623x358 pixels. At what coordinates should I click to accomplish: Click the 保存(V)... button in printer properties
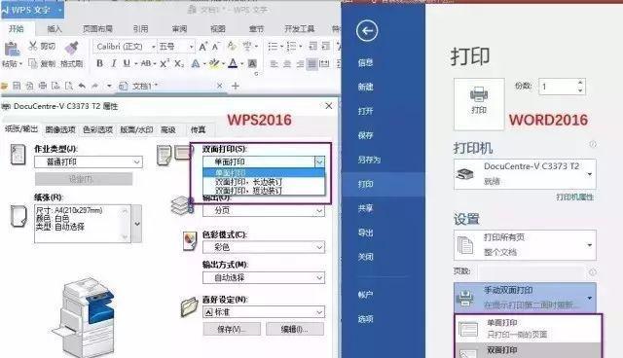[x=232, y=329]
